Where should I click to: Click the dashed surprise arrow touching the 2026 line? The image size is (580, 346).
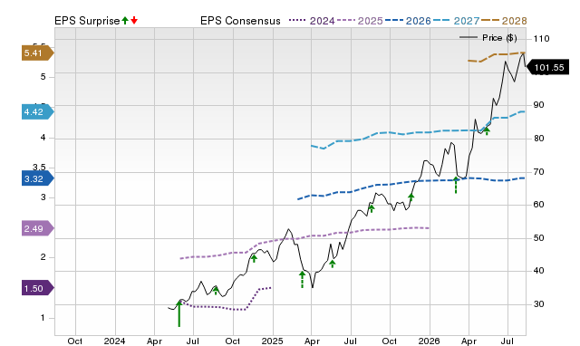(x=456, y=185)
